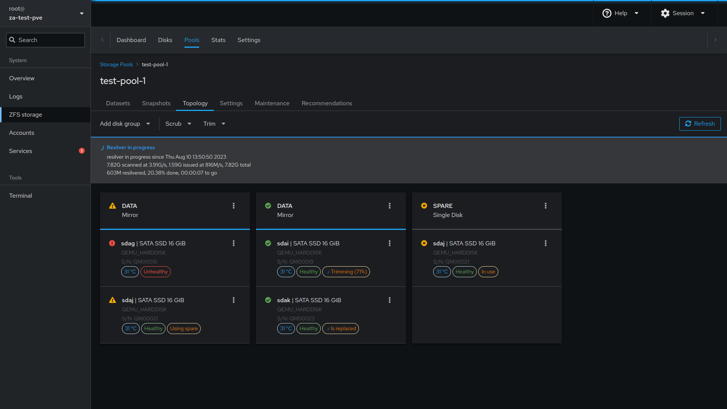Click the Refresh button
This screenshot has height=409, width=727.
point(700,124)
